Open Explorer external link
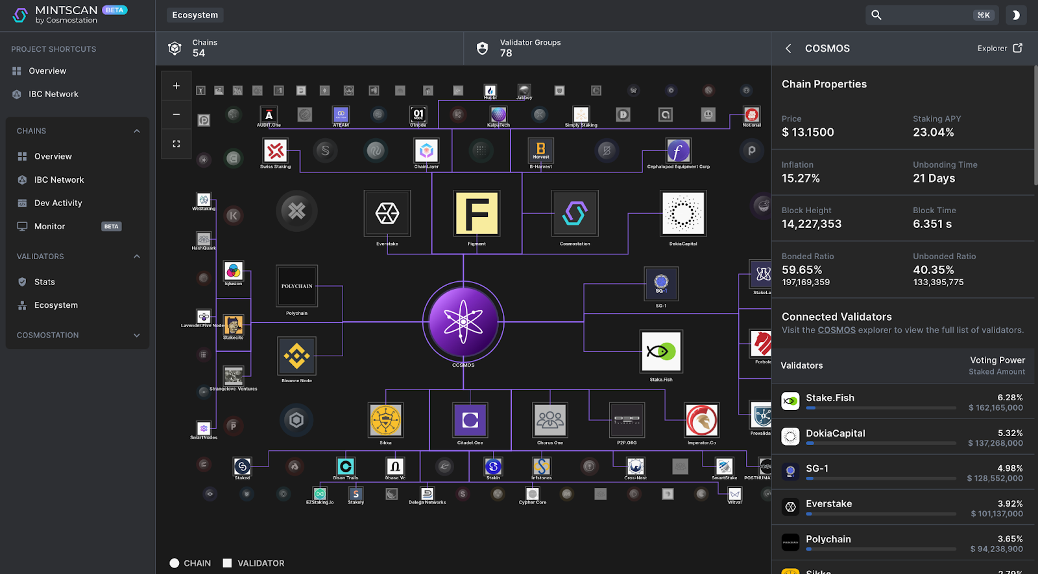 coord(1000,48)
